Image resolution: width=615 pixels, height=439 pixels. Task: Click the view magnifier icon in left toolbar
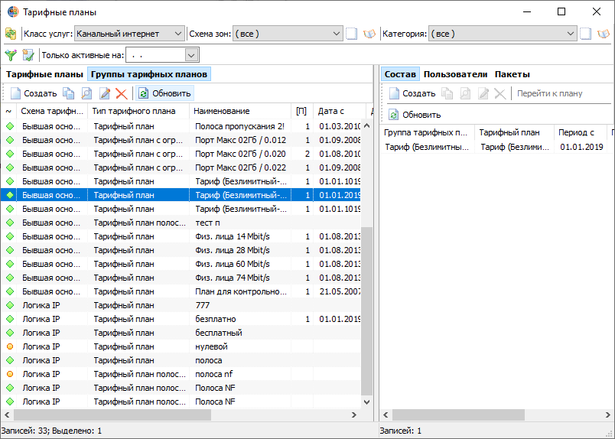(x=86, y=93)
